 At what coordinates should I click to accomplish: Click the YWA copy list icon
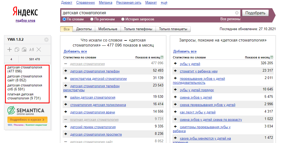click(17, 49)
